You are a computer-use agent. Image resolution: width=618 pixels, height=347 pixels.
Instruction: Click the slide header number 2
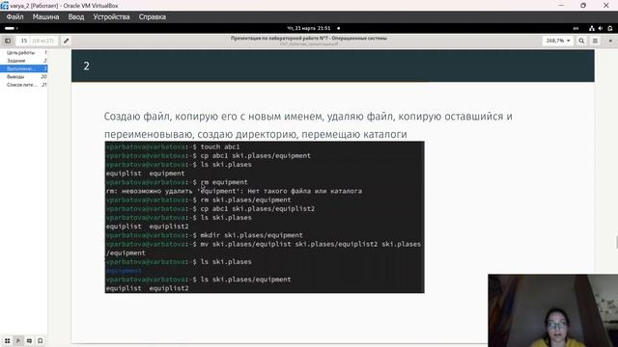point(86,67)
